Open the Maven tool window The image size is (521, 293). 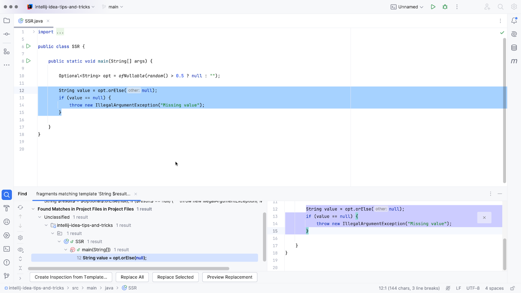(x=514, y=61)
